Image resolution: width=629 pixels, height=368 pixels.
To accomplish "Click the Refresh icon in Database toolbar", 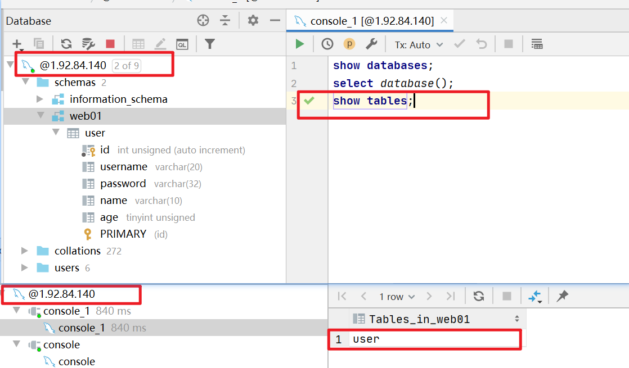I will [x=66, y=44].
